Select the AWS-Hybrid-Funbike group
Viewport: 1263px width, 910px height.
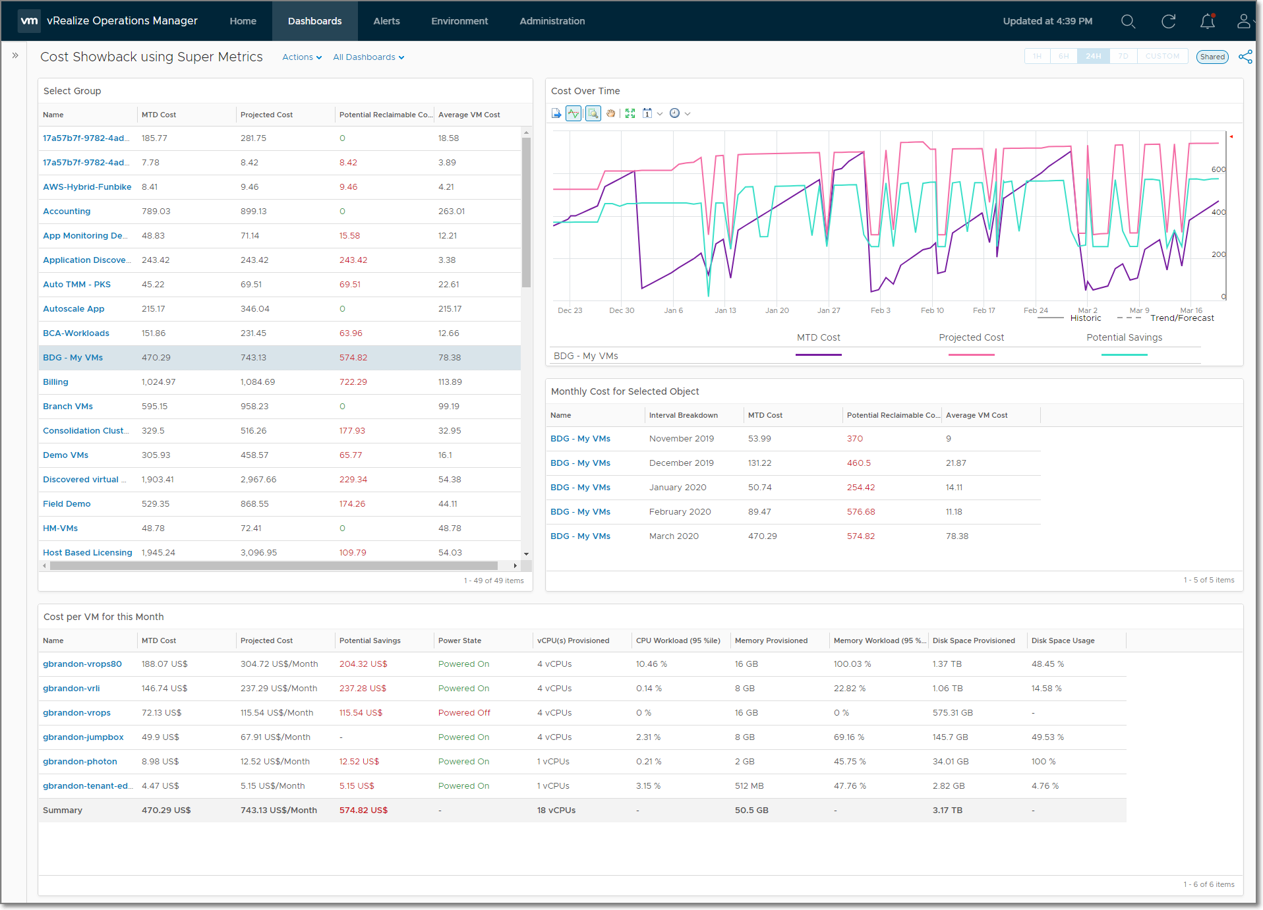[87, 187]
